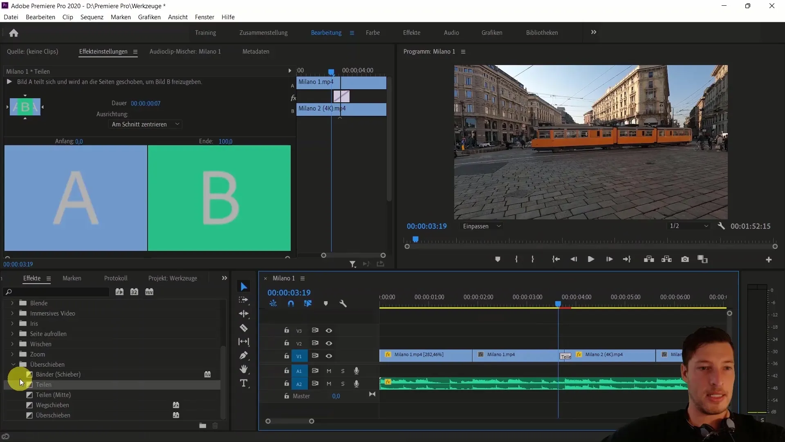The image size is (785, 442).
Task: Toggle Snap in timeline
Action: pos(291,304)
